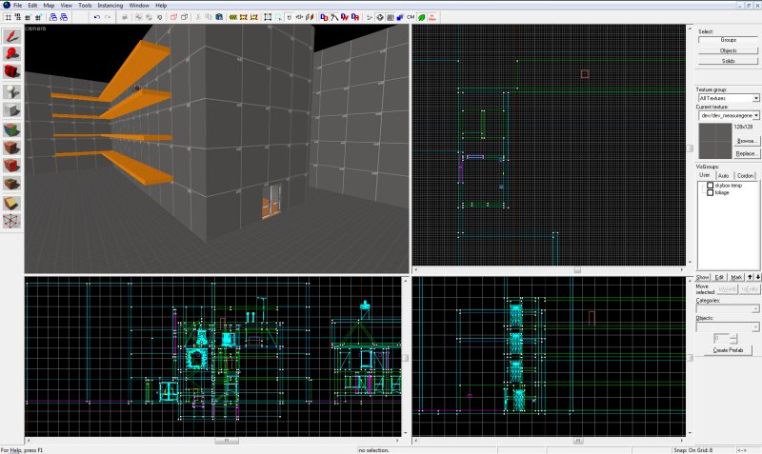Switch to the Auto visgroups tab
The image size is (762, 454).
click(x=723, y=175)
